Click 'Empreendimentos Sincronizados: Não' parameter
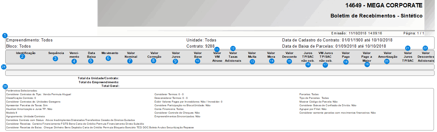Viewport: 437px width, 132px height. [177, 117]
